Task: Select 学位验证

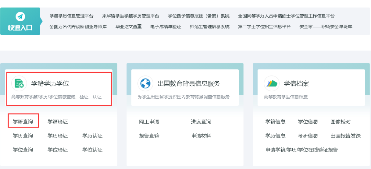Action: (x=58, y=150)
